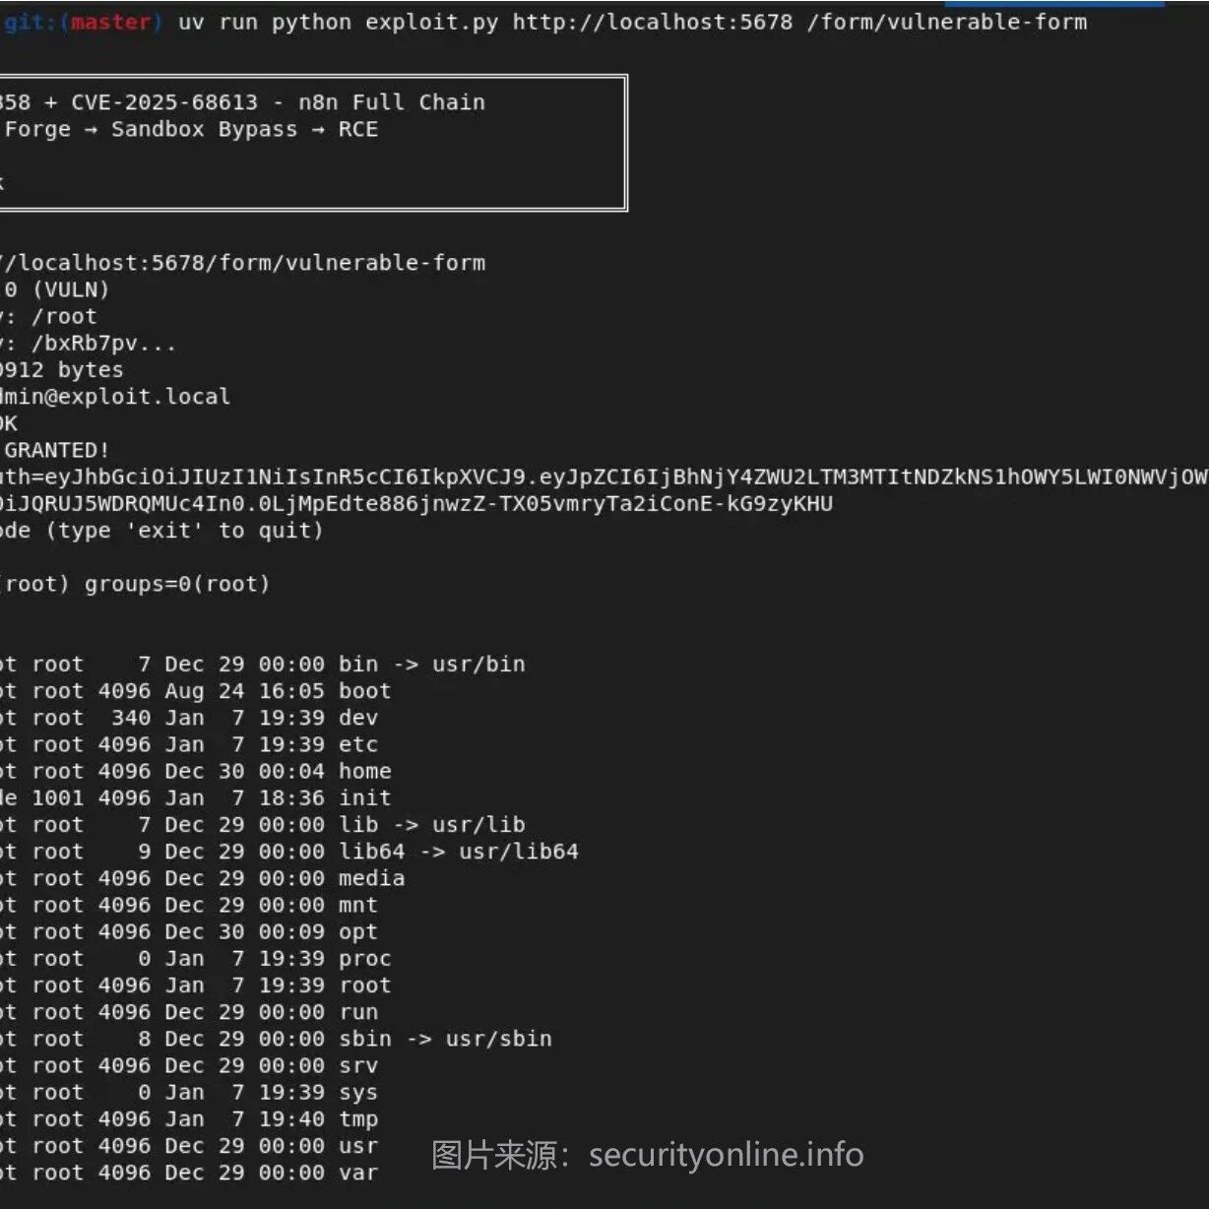Click the 'exploit.local' email text
Screen dimensions: 1209x1209
click(144, 397)
